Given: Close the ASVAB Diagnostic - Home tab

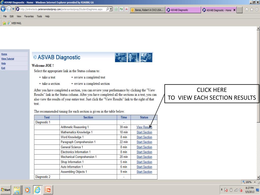Looking at the screenshot, I should tap(234, 10).
